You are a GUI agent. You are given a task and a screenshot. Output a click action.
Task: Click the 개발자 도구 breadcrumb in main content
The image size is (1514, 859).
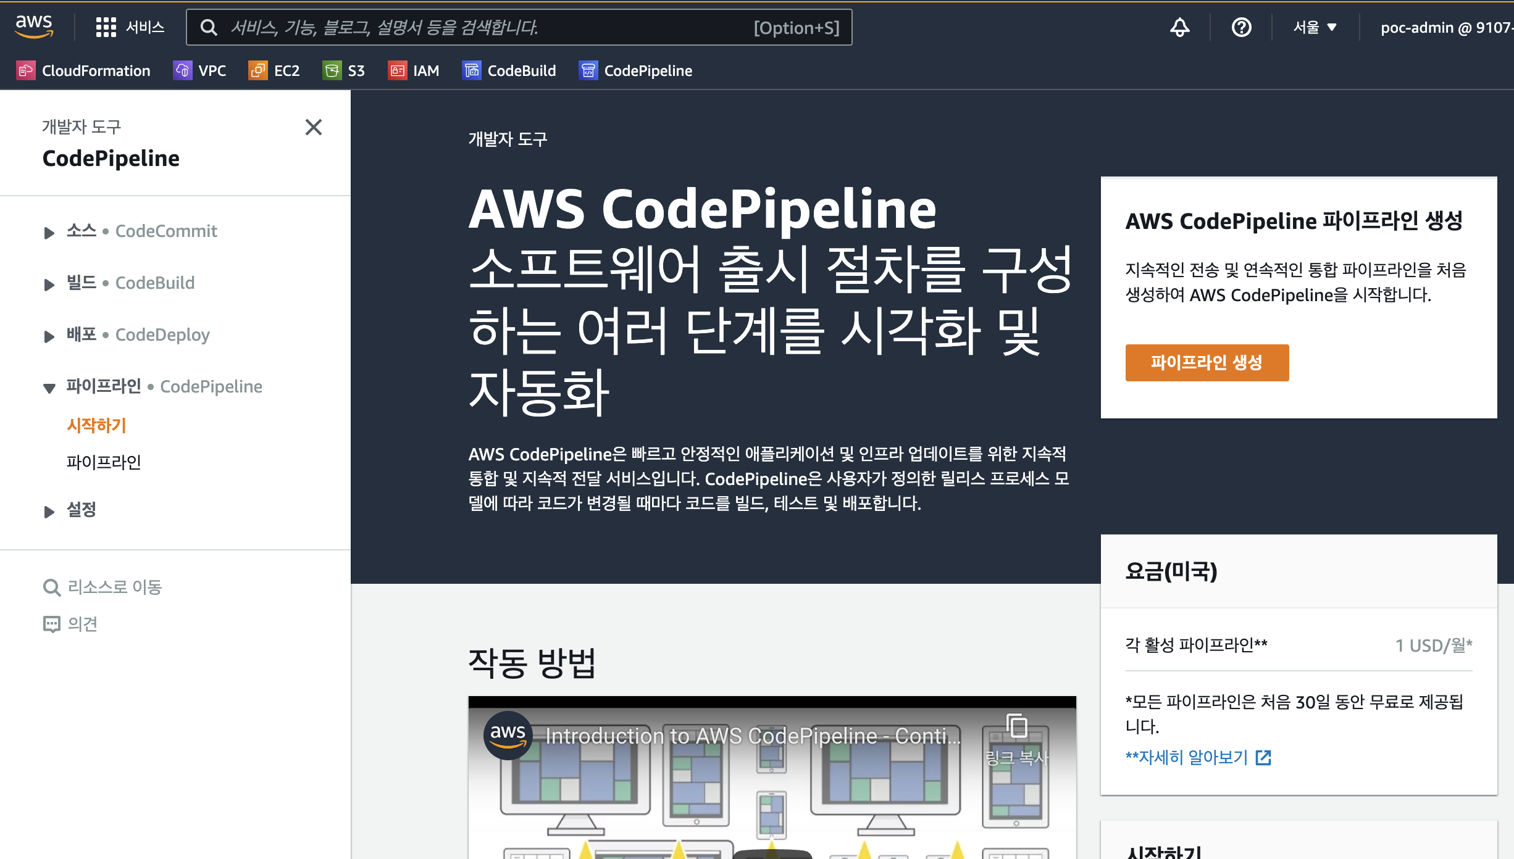point(508,139)
